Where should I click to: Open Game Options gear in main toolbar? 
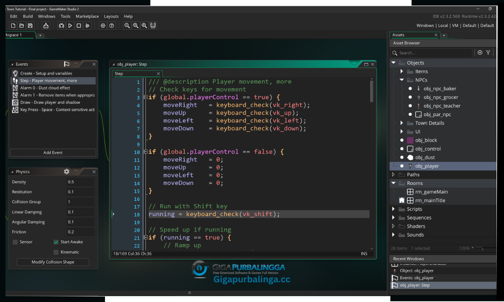pyautogui.click(x=103, y=26)
